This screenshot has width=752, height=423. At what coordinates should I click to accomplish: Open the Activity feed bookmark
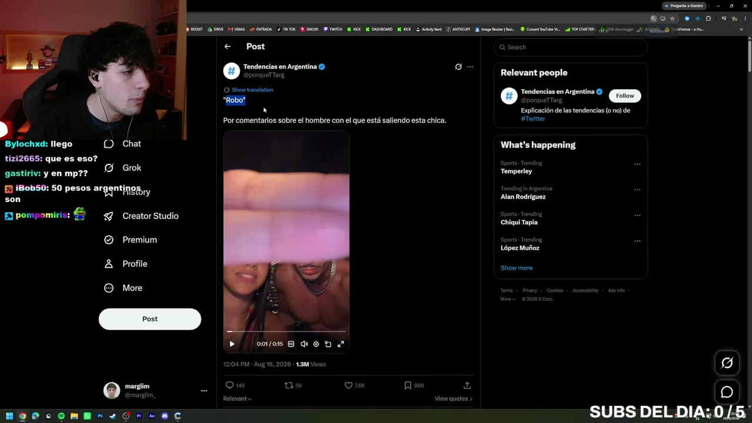pos(429,29)
